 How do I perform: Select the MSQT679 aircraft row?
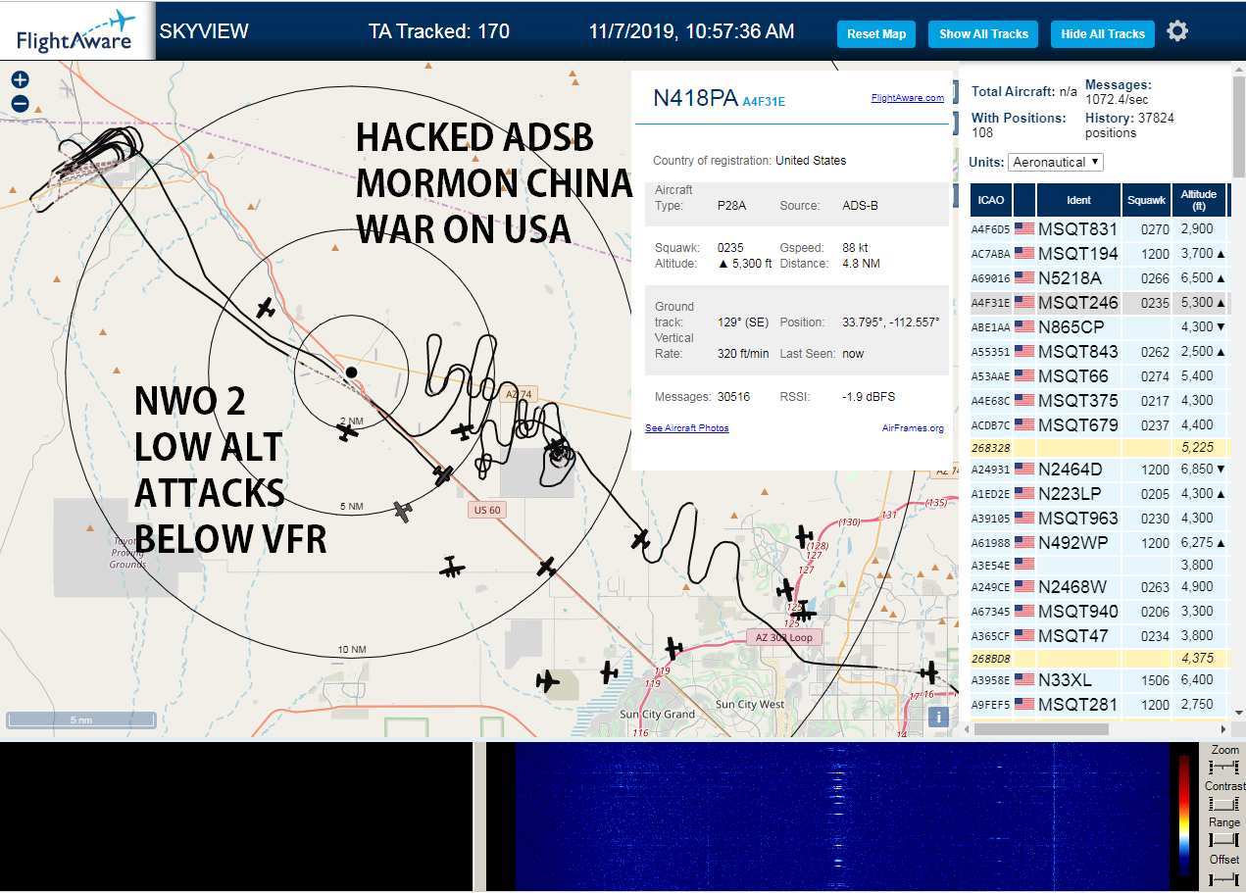point(1099,425)
